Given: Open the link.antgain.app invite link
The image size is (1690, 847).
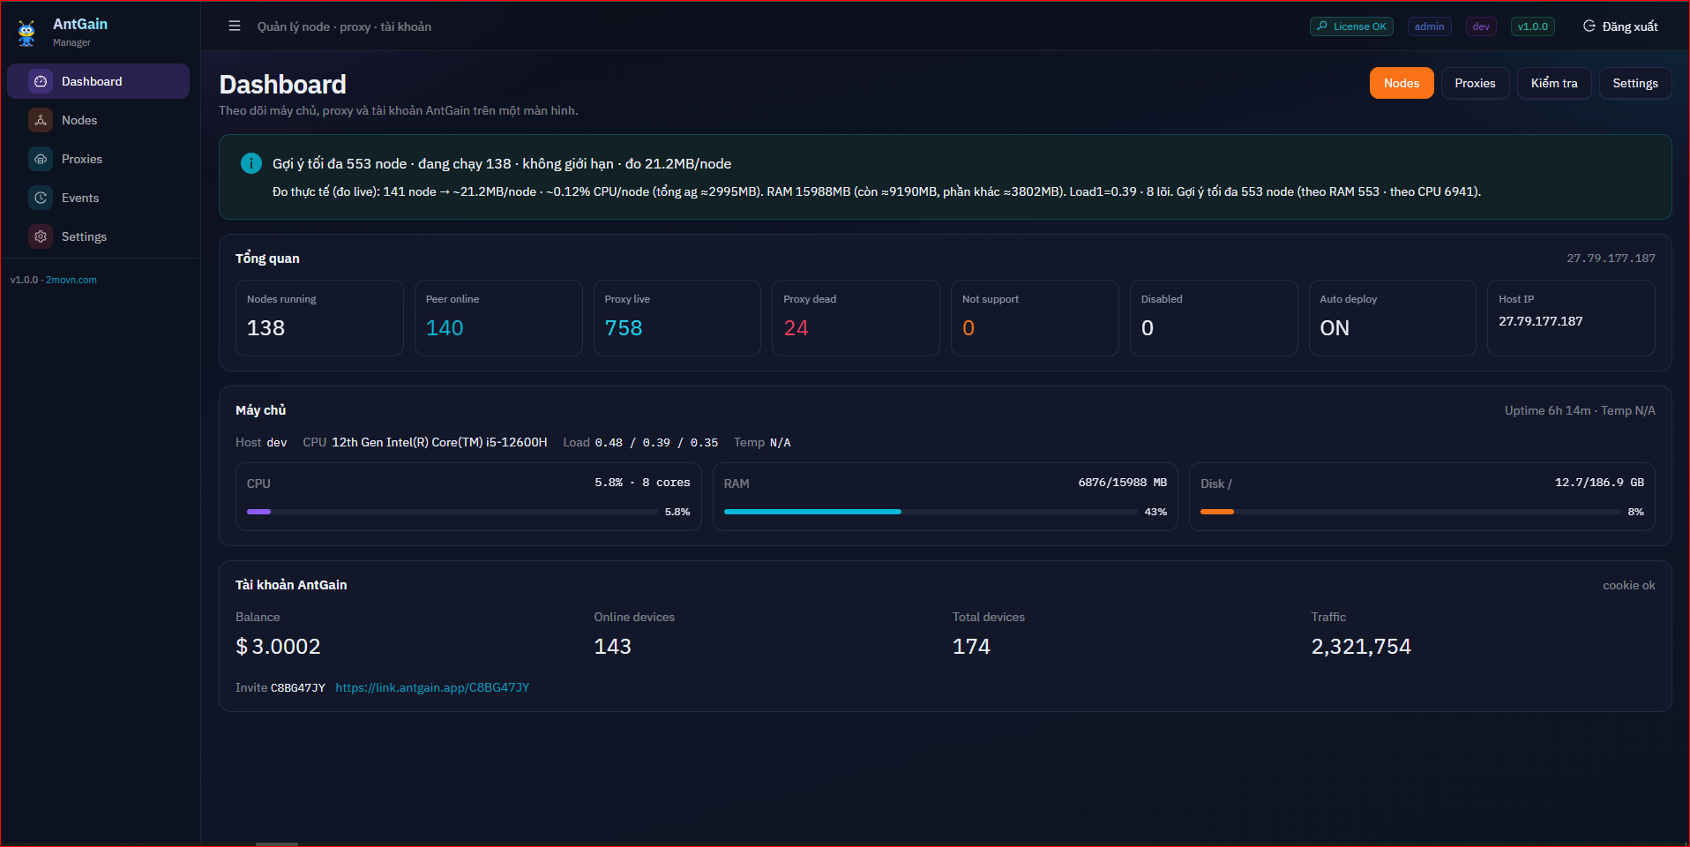Looking at the screenshot, I should click(432, 687).
